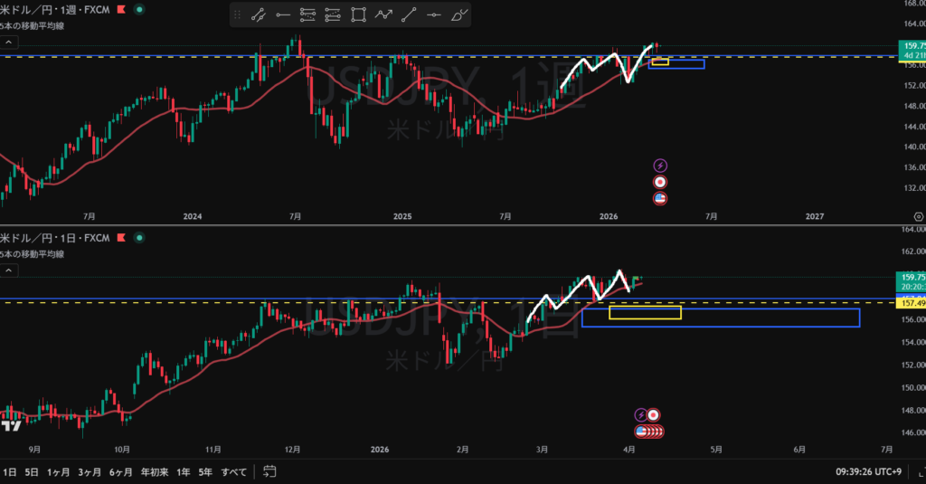This screenshot has height=484, width=926.
Task: Click the purple lightning event icon on weekly chart
Action: (660, 165)
